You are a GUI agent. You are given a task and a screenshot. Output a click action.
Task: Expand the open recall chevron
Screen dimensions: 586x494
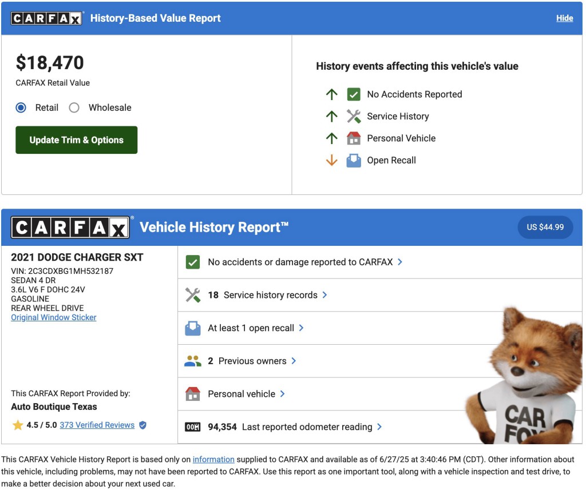click(301, 328)
